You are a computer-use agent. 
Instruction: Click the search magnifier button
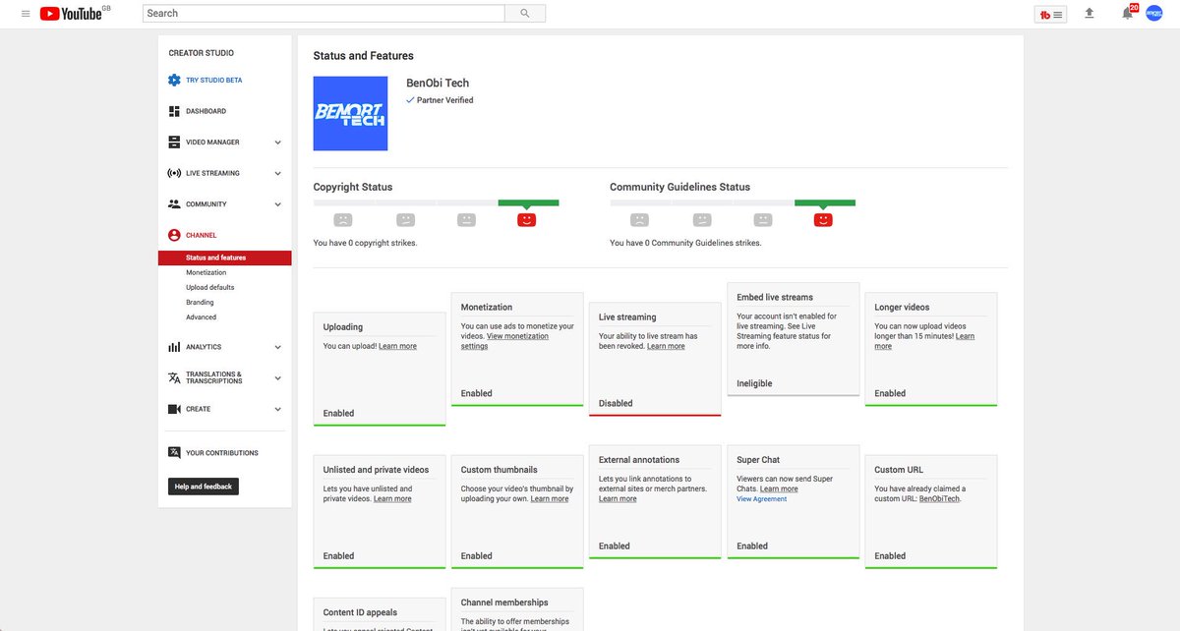[x=525, y=14]
